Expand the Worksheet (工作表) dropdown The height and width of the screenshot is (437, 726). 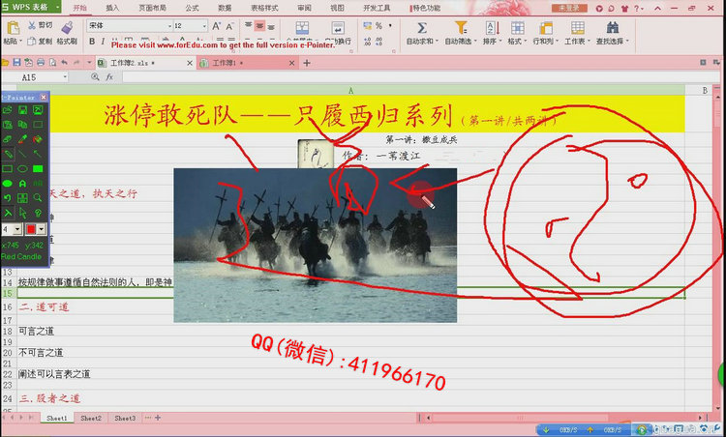pyautogui.click(x=589, y=42)
